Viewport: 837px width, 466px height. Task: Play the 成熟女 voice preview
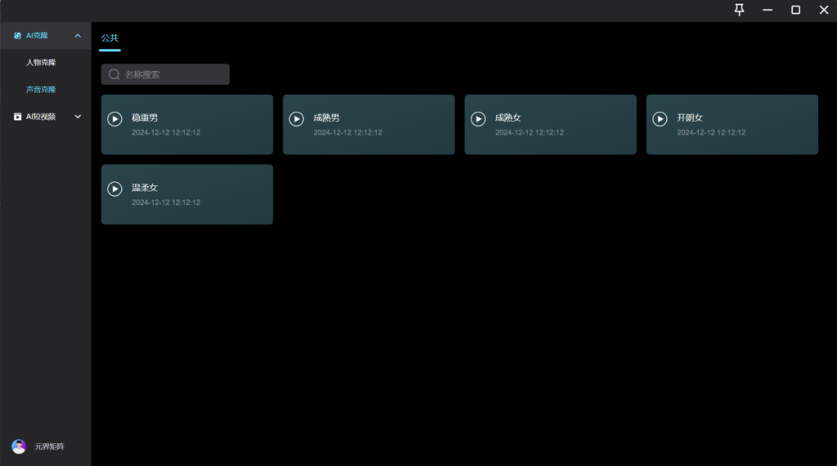click(478, 119)
